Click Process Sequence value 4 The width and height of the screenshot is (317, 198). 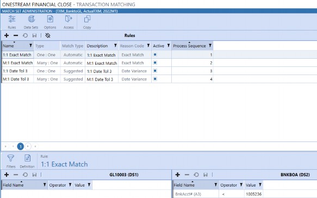coord(192,79)
